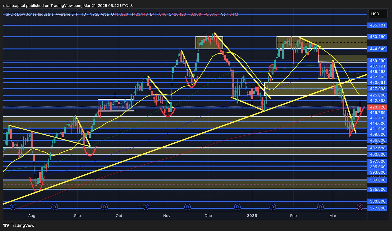The image size is (392, 231).
Task: Select the 435.263 price level label
Action: pyautogui.click(x=378, y=72)
